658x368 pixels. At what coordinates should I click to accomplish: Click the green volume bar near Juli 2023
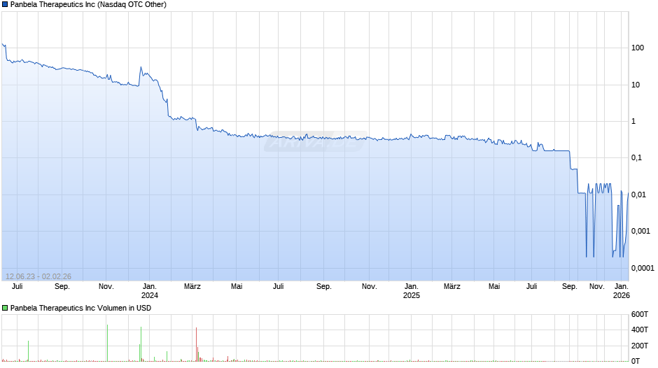(x=29, y=351)
